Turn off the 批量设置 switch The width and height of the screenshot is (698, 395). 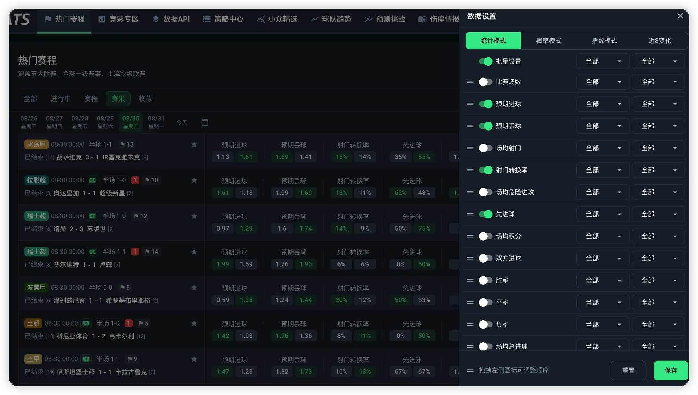[485, 61]
